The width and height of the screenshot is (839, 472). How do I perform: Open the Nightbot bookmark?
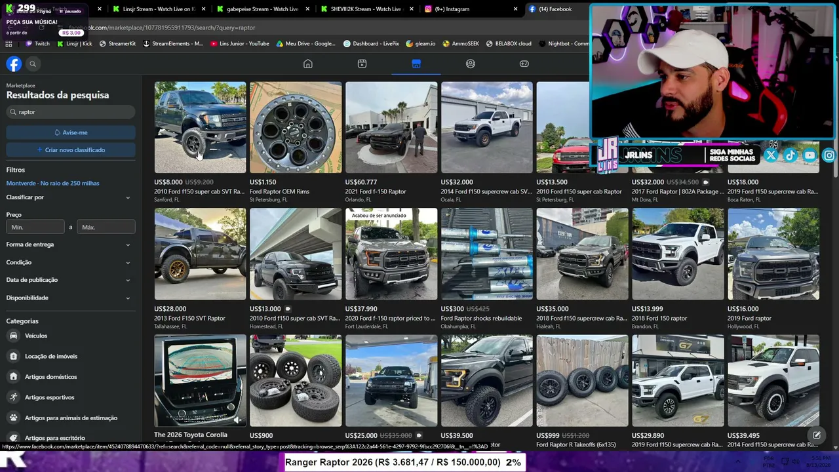point(564,44)
